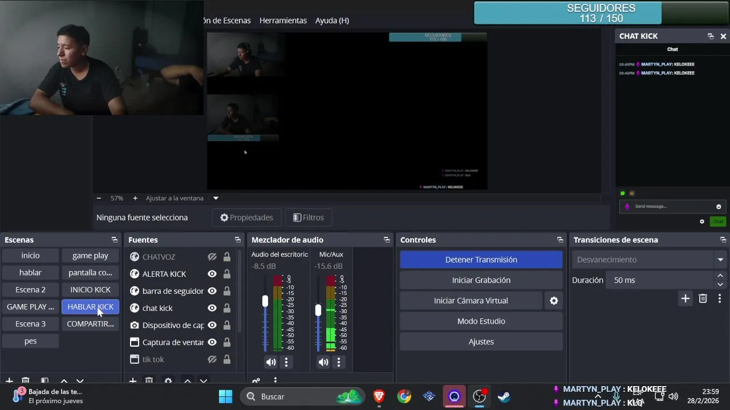Undock the Controles panel

click(x=560, y=240)
